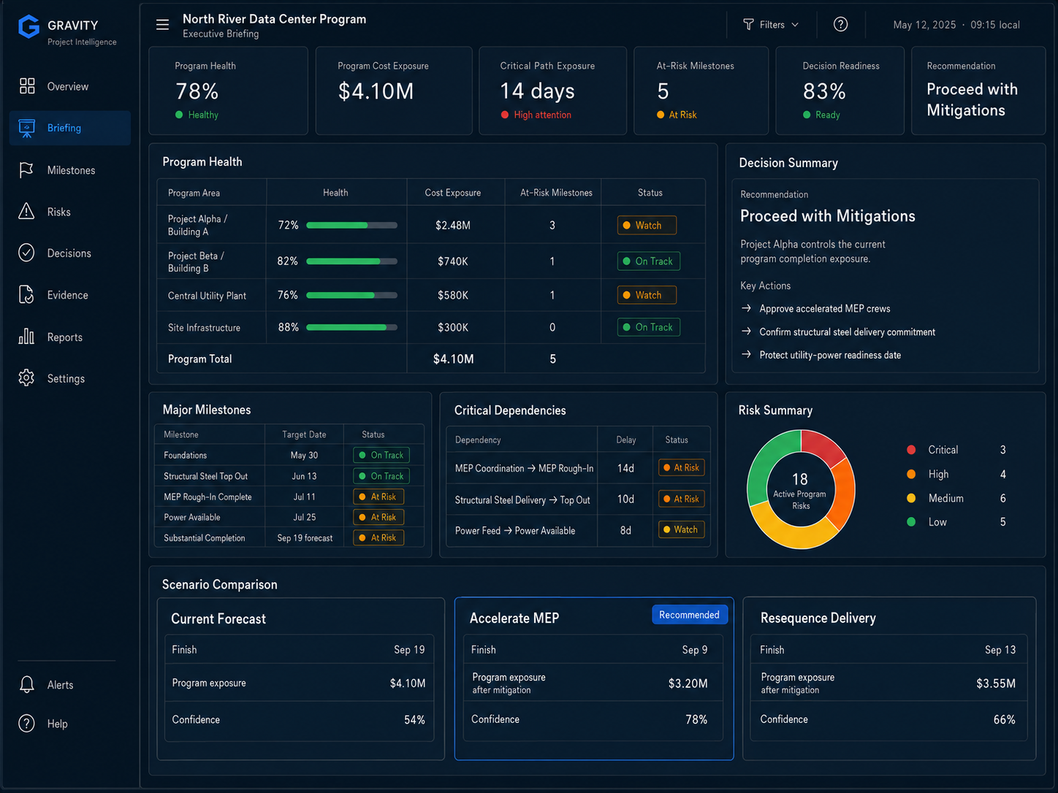Click the help question mark icon in header
Screen dimensions: 1058x793
[x=841, y=25]
